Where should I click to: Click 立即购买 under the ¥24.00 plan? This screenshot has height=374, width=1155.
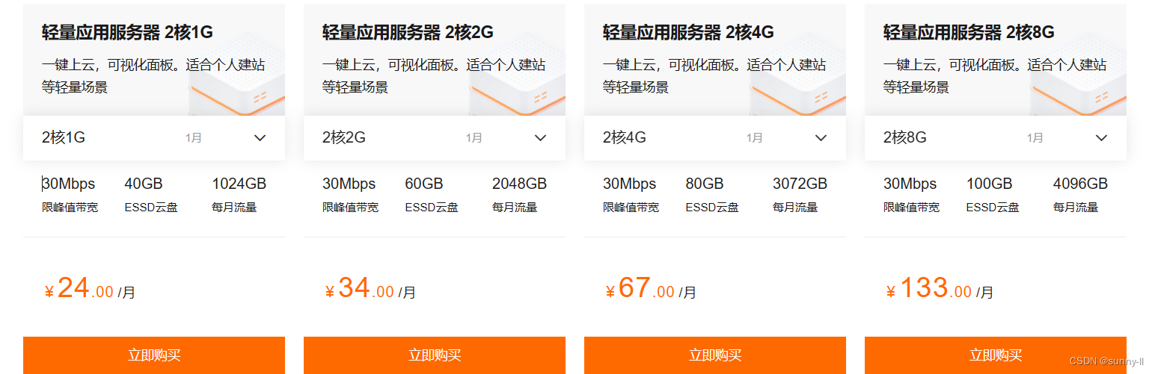tap(154, 355)
